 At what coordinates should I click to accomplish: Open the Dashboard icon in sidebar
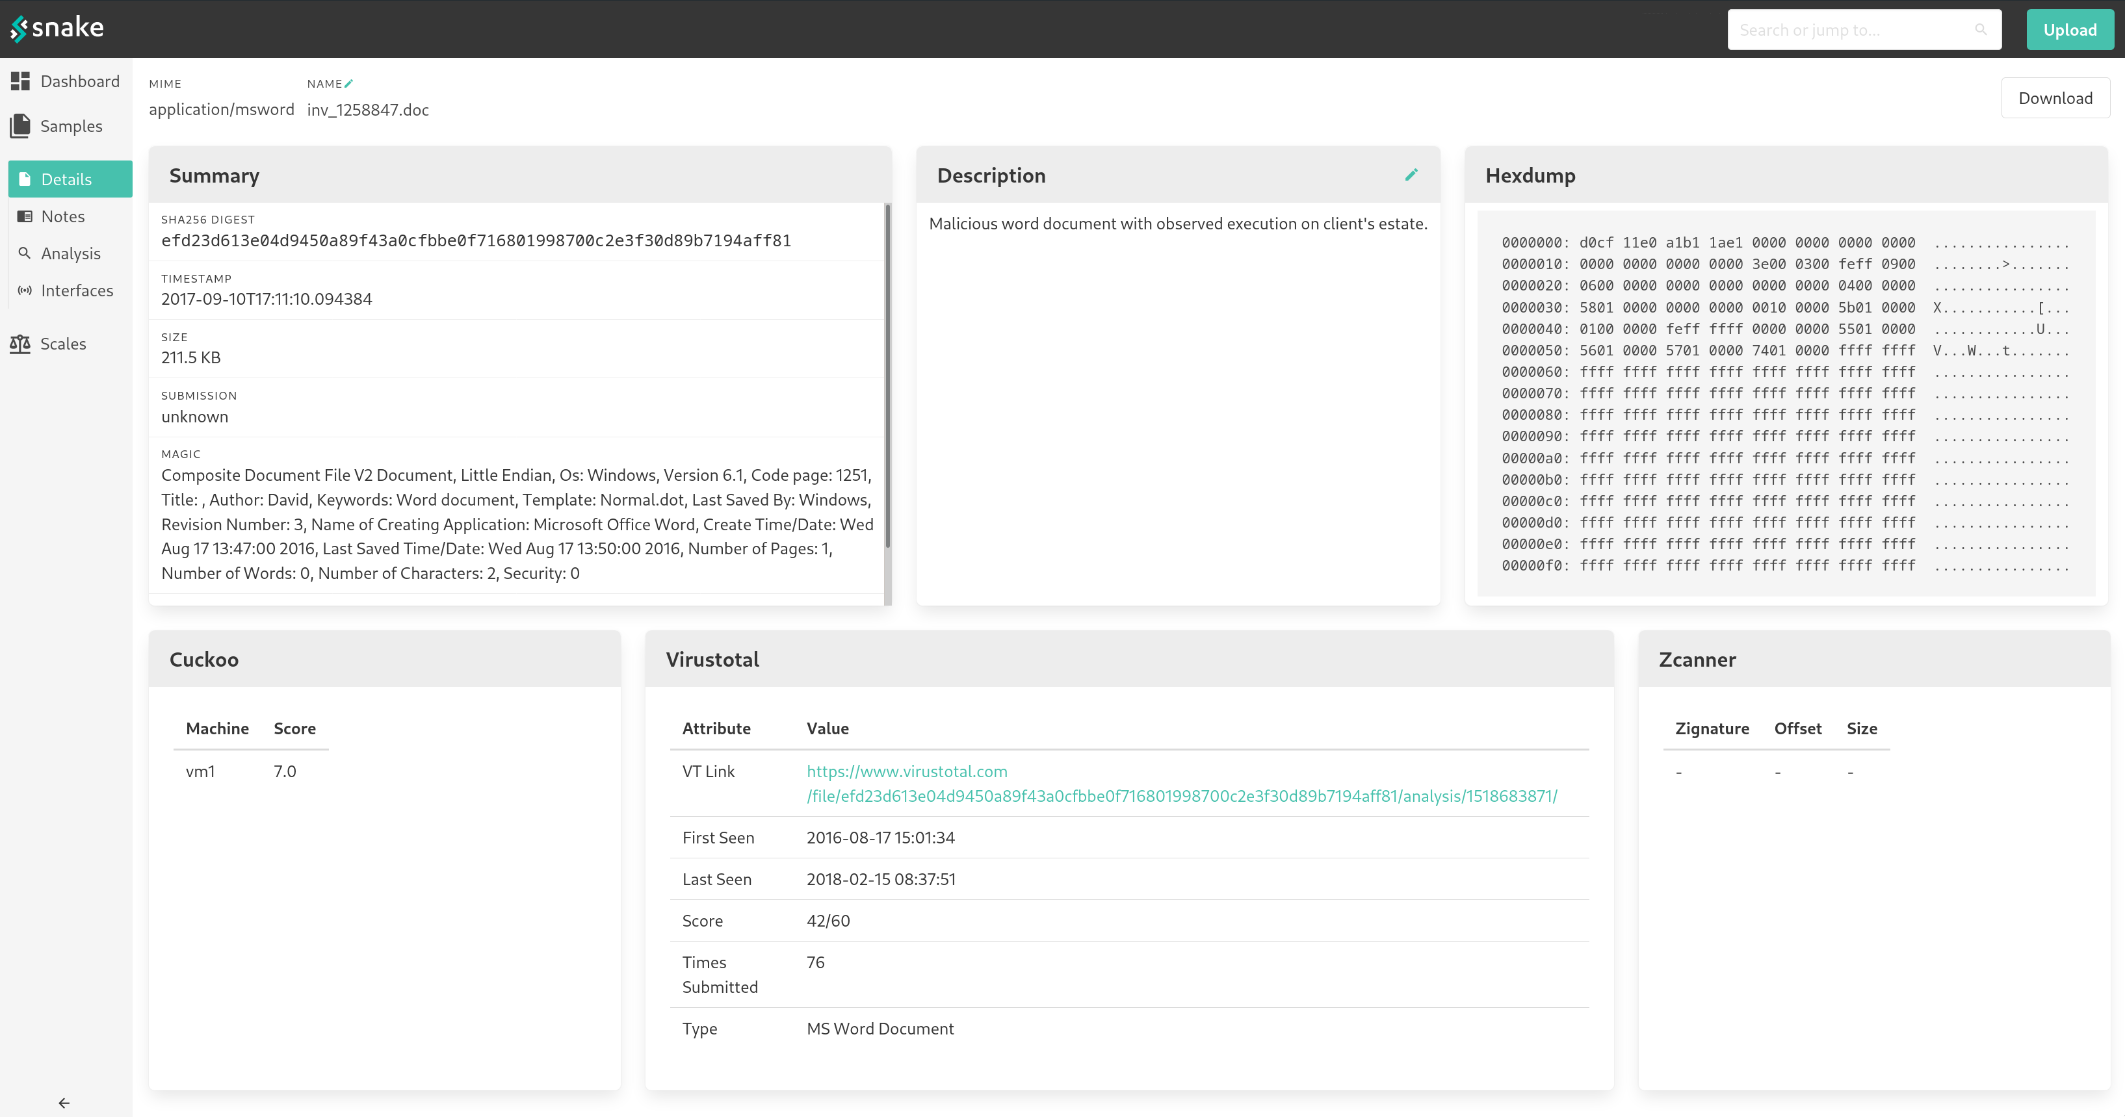pyautogui.click(x=20, y=81)
